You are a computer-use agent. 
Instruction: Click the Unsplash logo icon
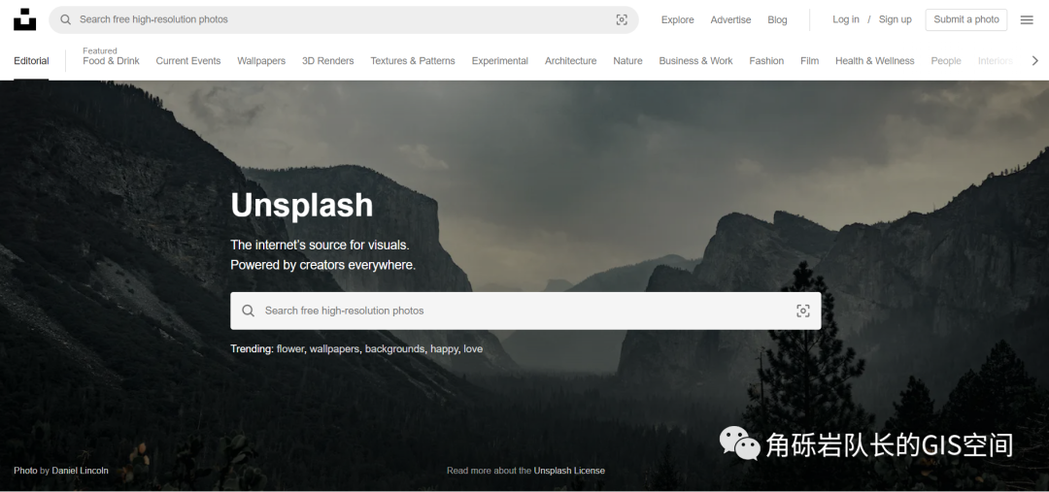tap(24, 19)
